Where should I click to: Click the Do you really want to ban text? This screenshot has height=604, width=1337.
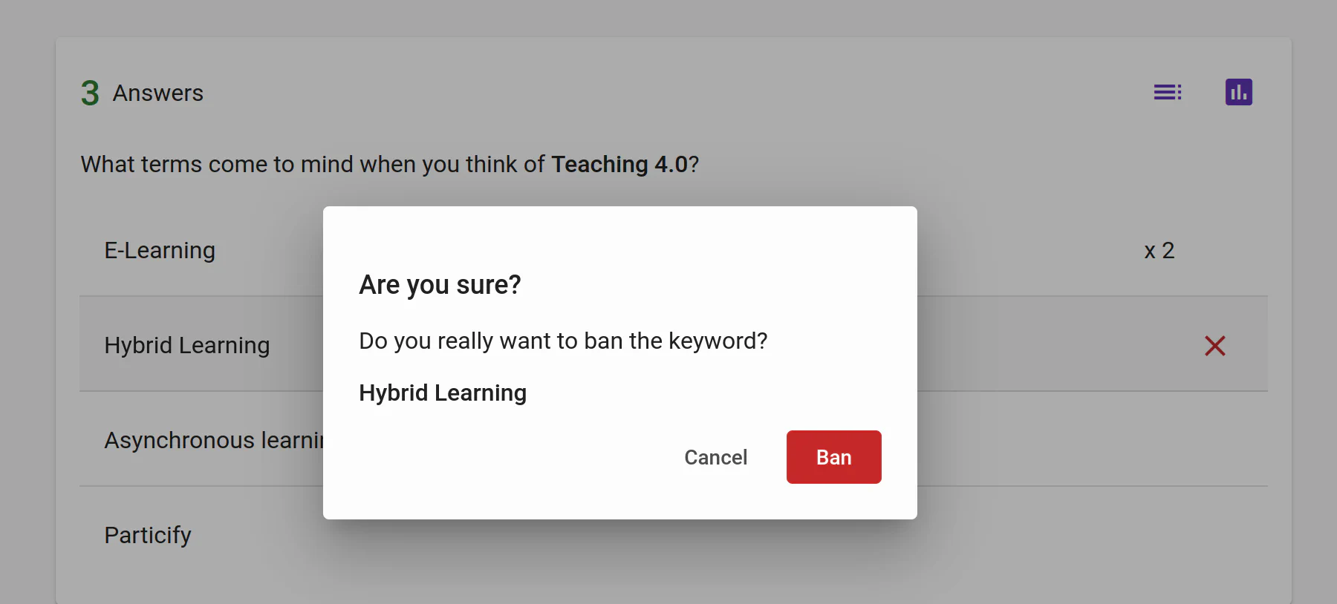click(562, 341)
